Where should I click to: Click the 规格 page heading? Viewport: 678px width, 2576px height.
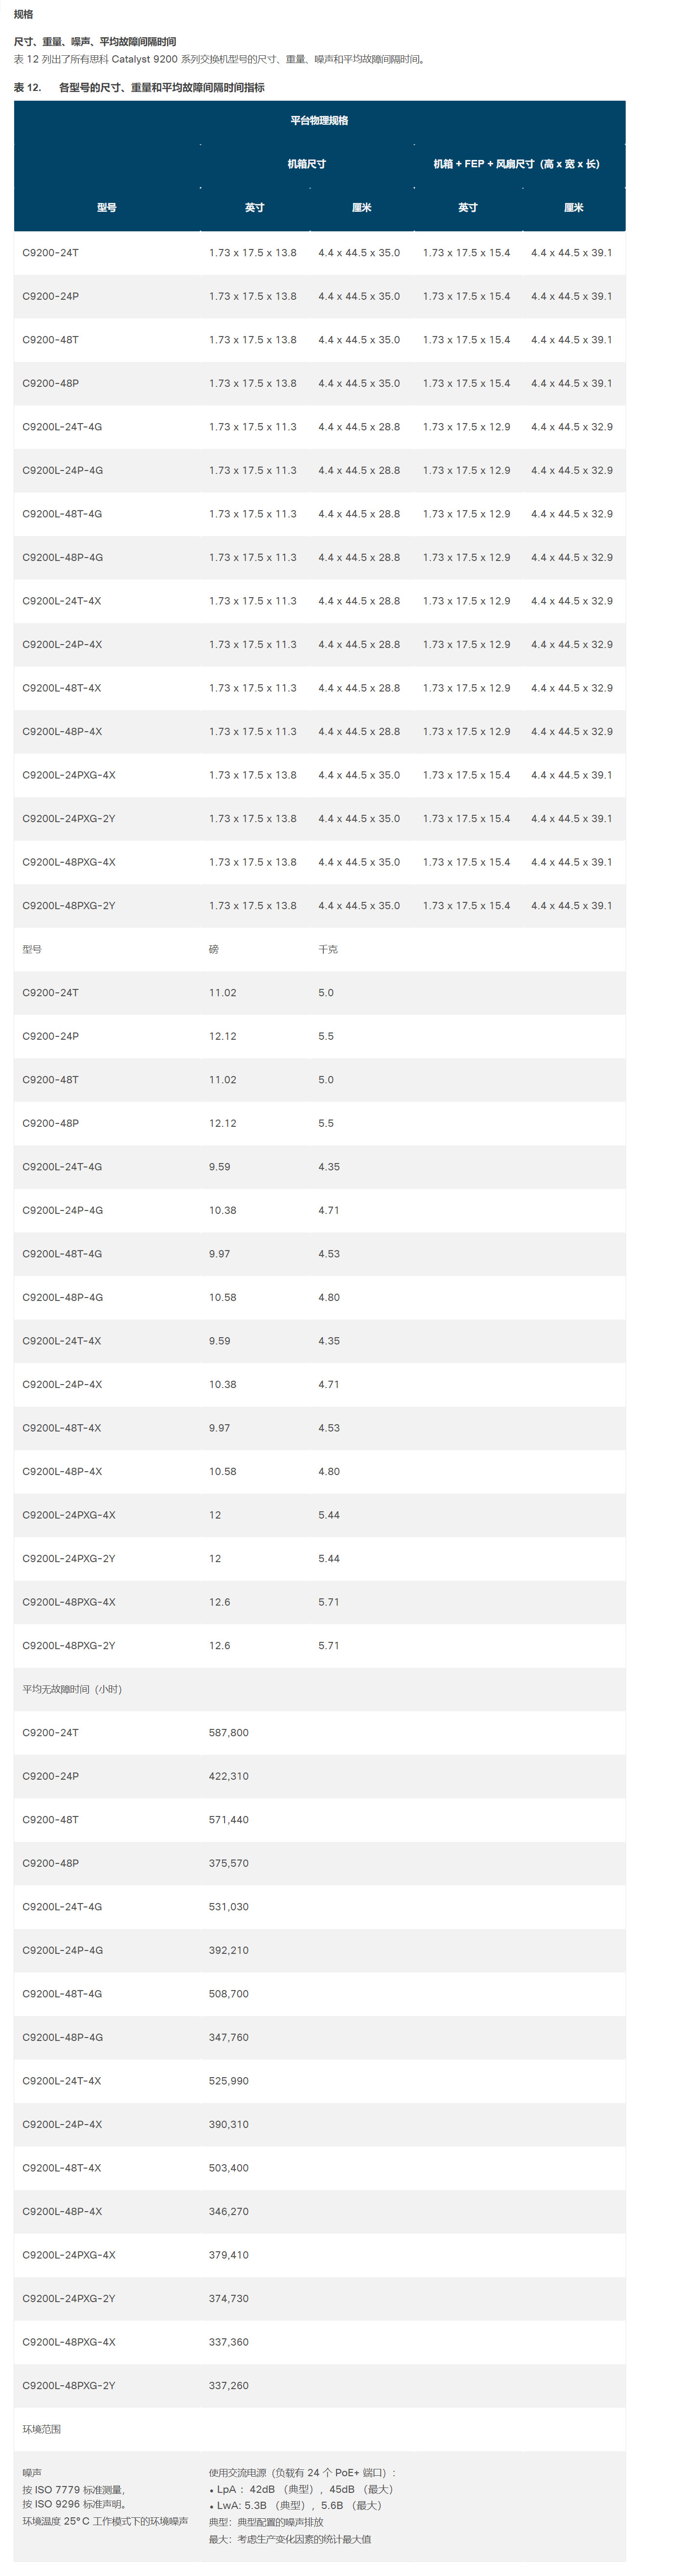click(23, 15)
